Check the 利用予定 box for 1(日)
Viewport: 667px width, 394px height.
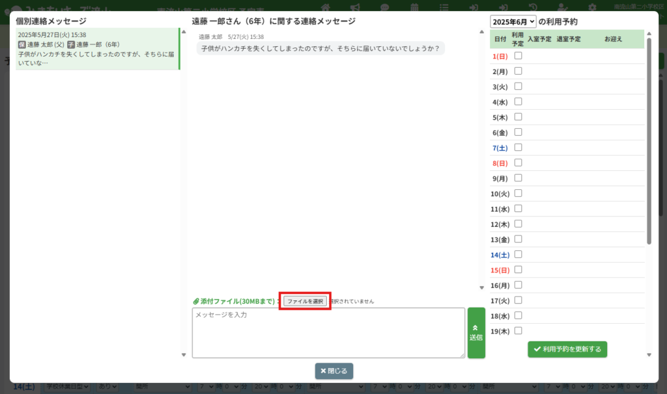tap(518, 56)
